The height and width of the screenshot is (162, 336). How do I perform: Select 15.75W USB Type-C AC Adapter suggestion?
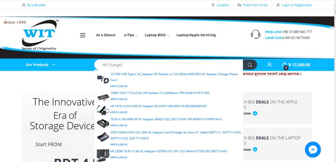[174, 77]
